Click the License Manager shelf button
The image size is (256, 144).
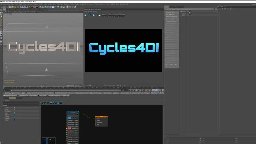(x=95, y=93)
